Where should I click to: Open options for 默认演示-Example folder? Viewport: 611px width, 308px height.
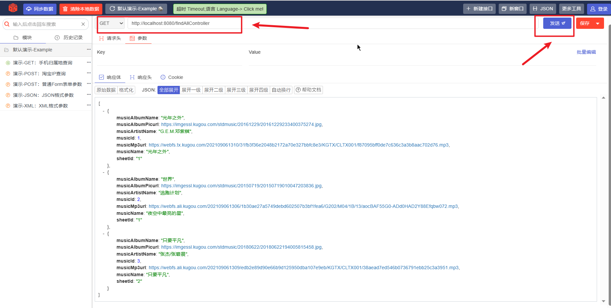pos(89,49)
